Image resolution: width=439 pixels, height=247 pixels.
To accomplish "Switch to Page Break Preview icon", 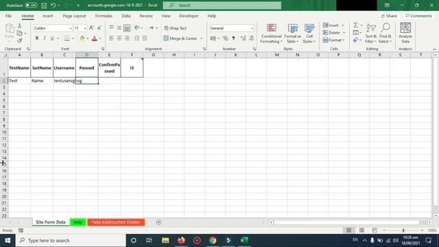I will coord(375,231).
